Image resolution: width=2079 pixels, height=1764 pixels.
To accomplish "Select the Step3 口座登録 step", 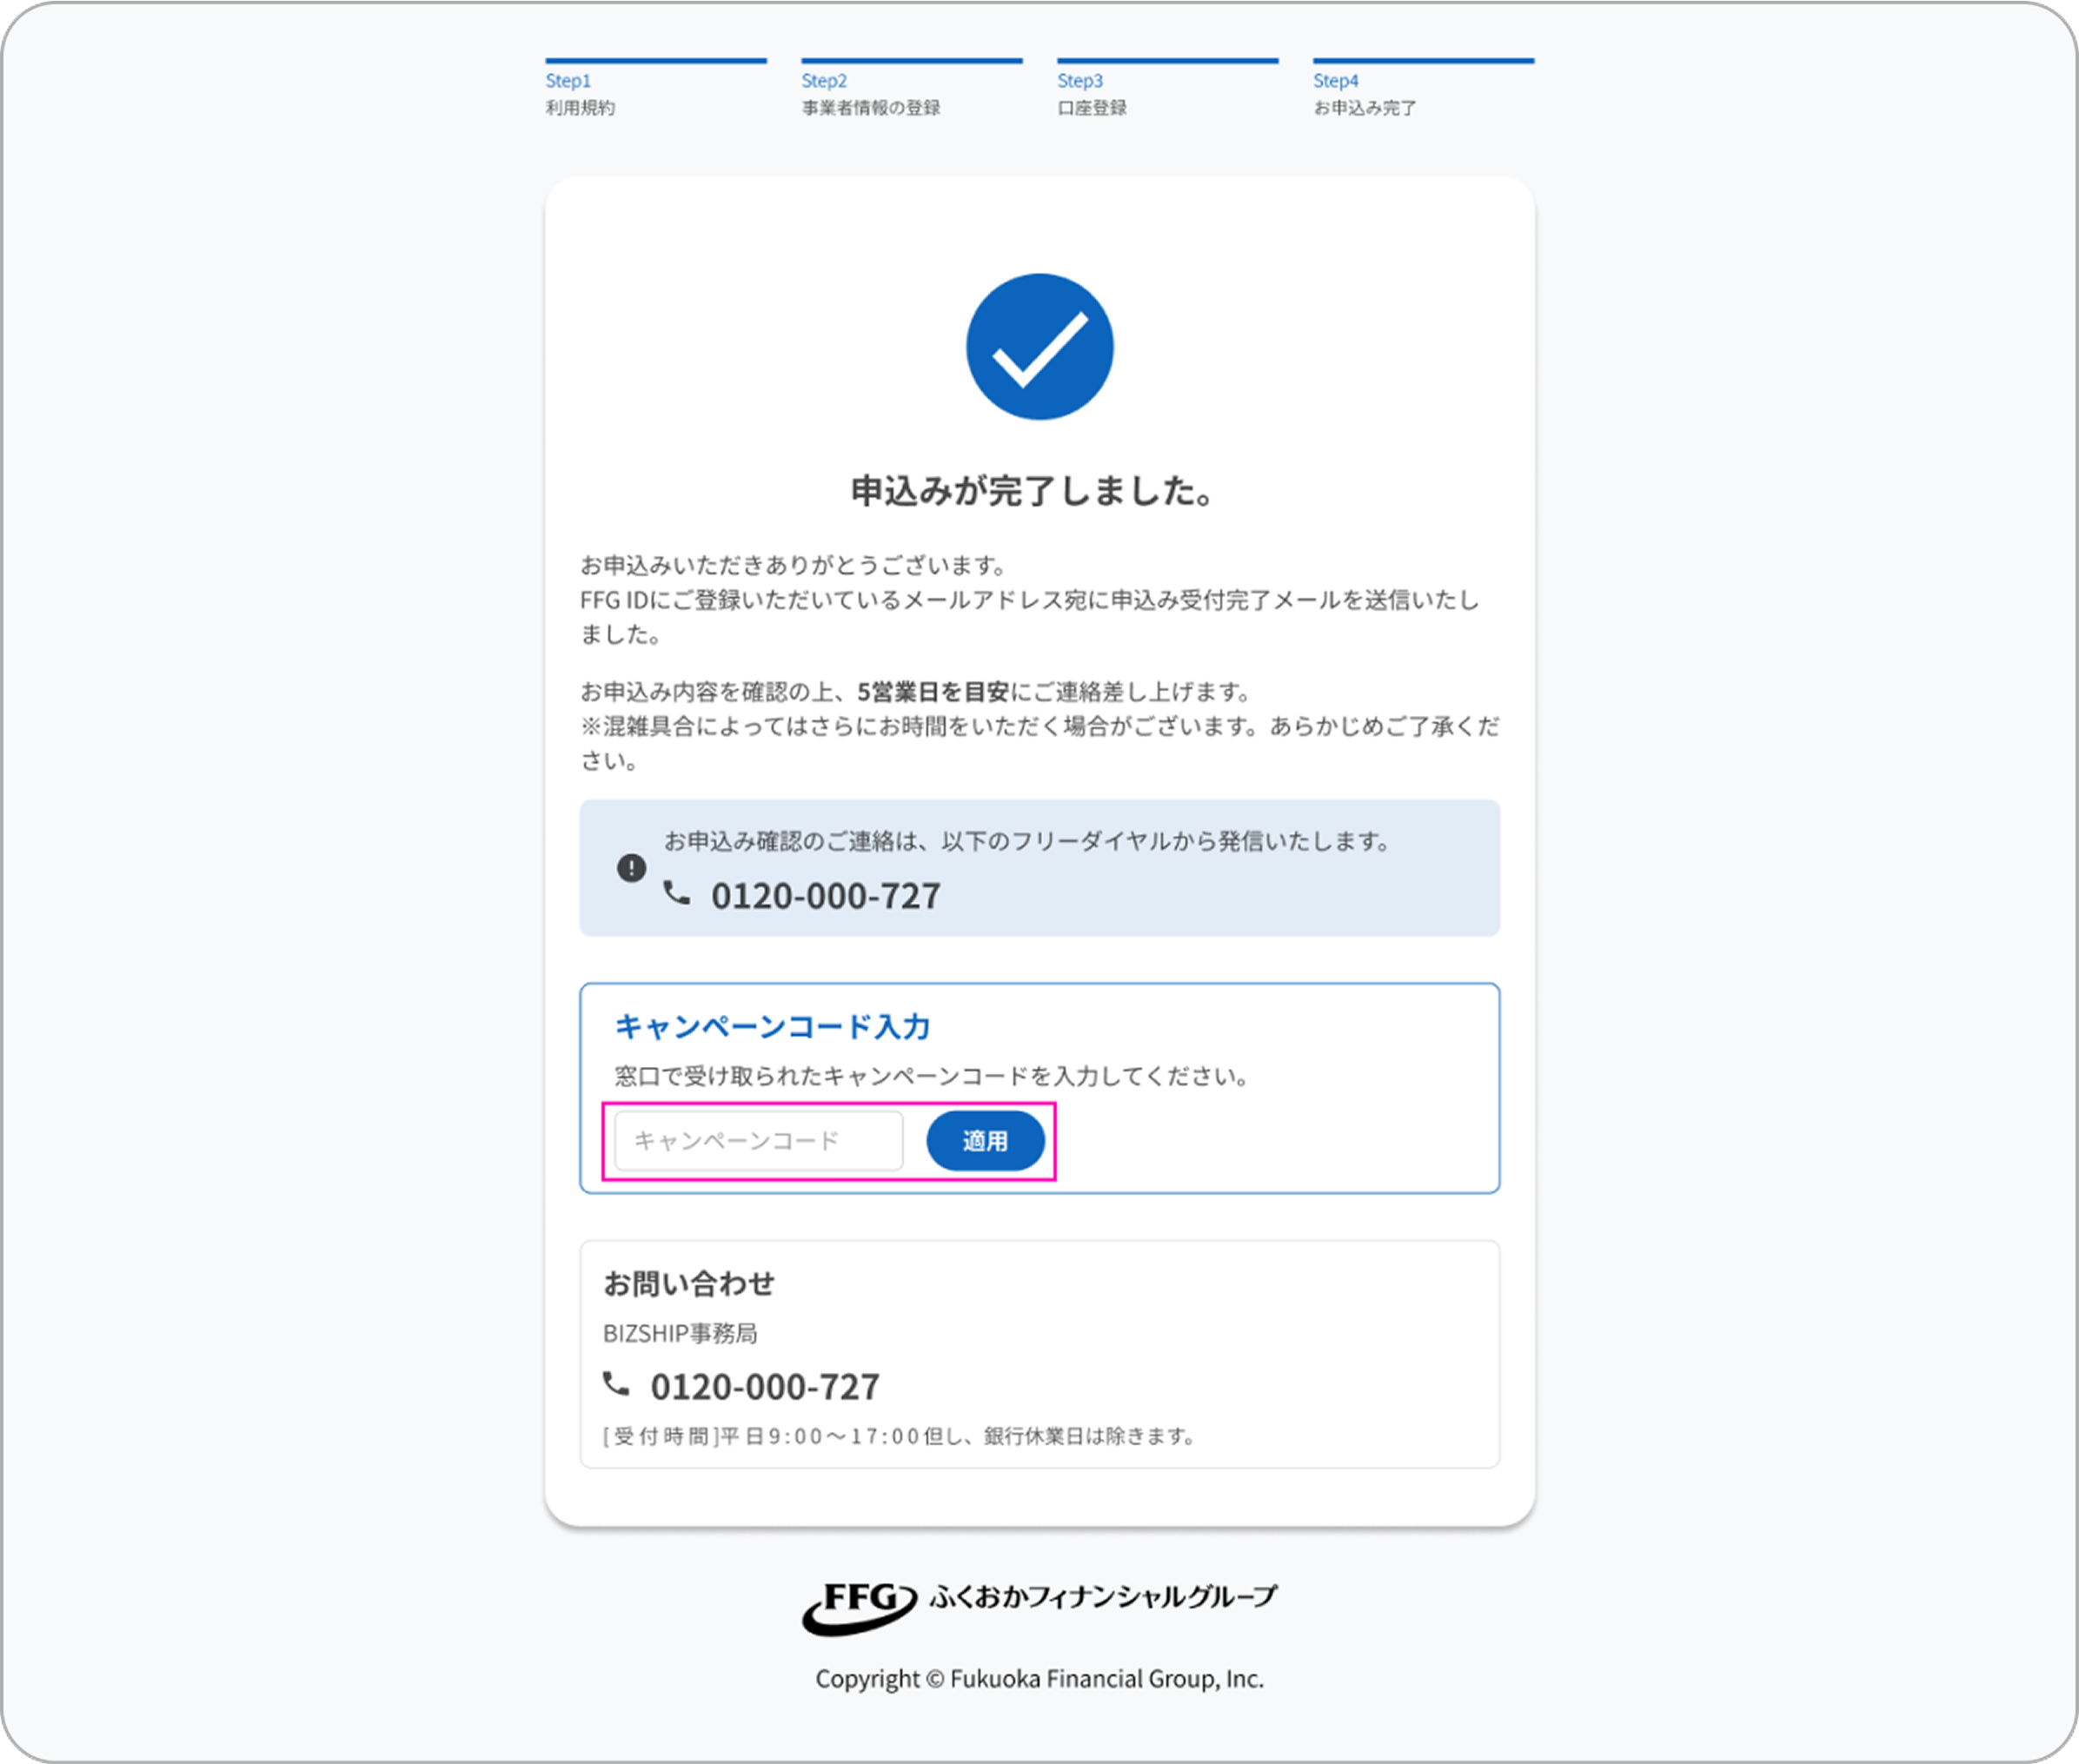I will [1168, 89].
